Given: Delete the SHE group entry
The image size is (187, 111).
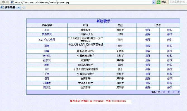Looking at the screenshot, I should pos(148,69).
